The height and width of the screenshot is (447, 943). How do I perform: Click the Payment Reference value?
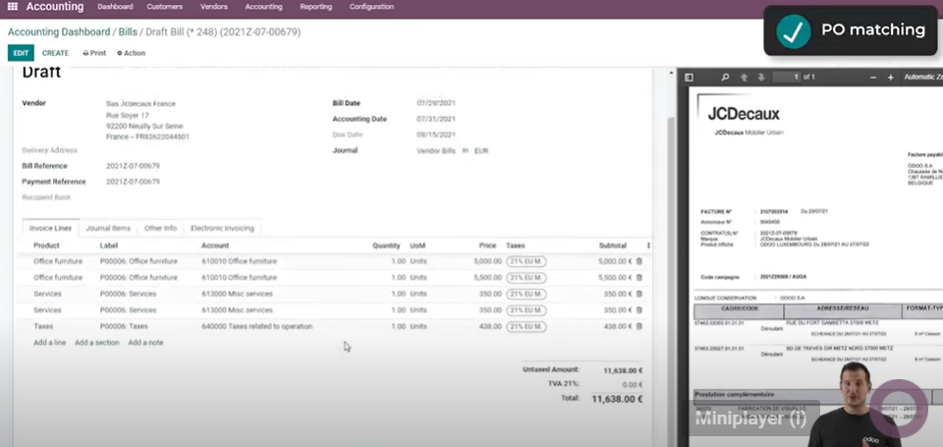click(133, 182)
